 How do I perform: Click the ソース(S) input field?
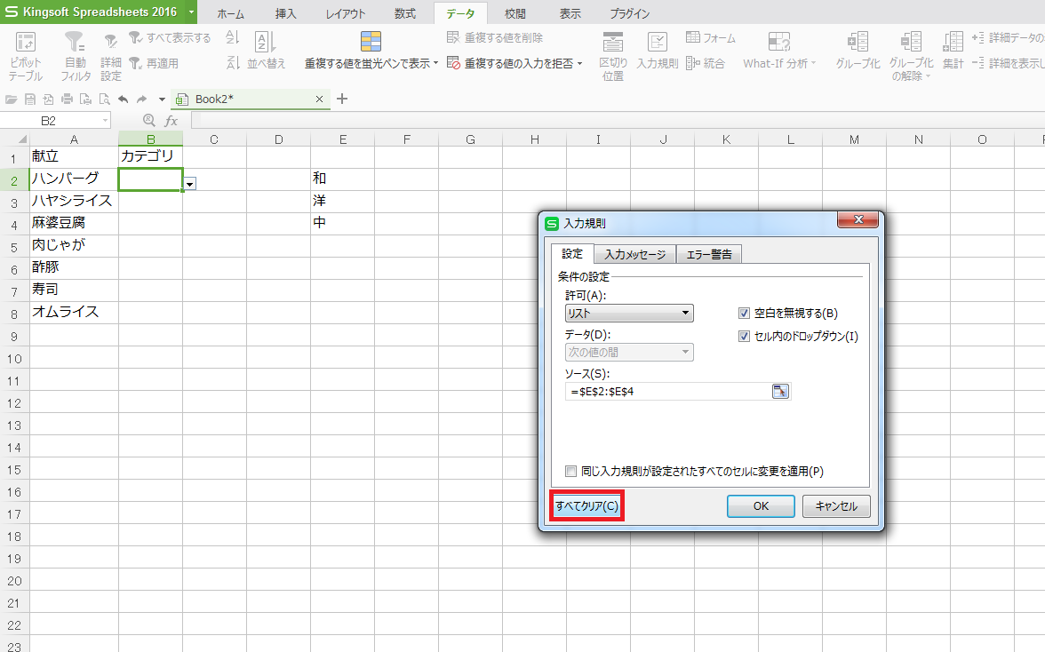668,391
